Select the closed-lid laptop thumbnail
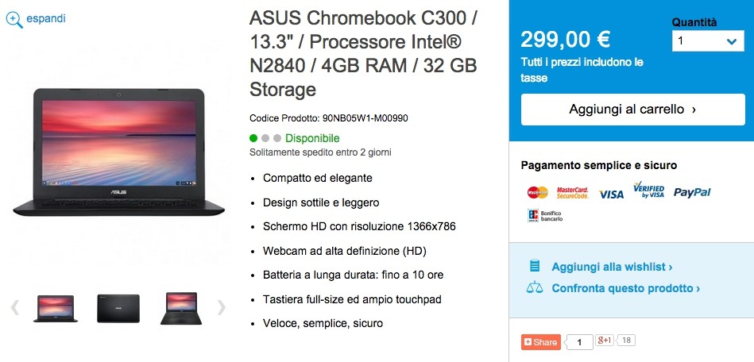Screen dimensions: 754x362 coord(118,308)
